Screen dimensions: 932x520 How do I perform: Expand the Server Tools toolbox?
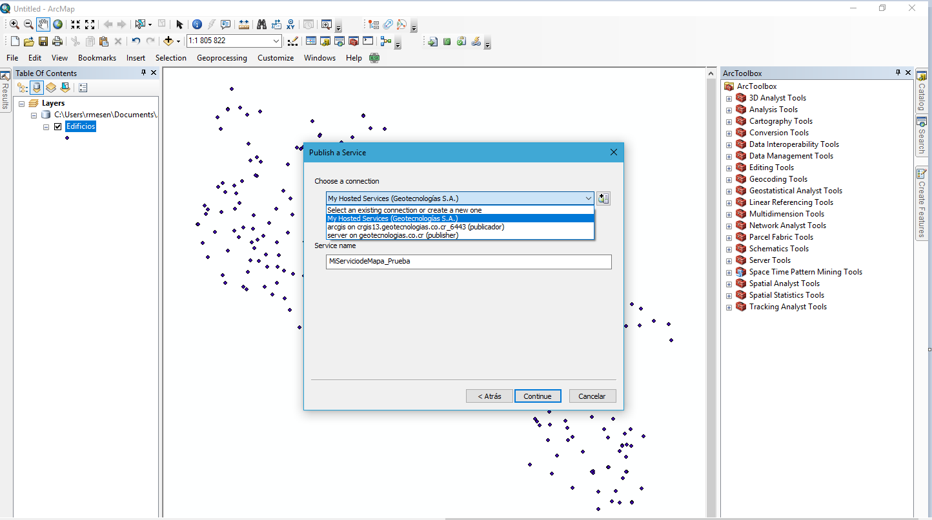(x=729, y=261)
